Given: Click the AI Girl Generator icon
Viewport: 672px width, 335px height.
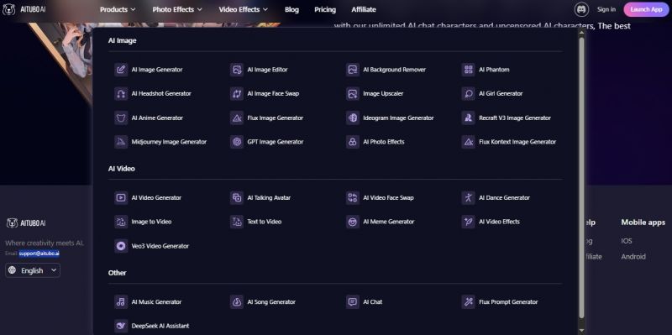Looking at the screenshot, I should (x=468, y=93).
